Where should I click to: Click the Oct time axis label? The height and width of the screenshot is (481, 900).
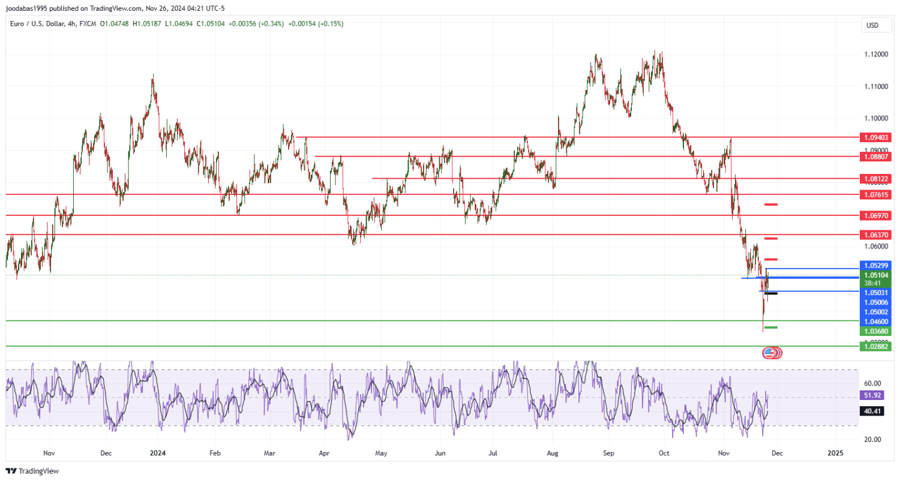664,453
